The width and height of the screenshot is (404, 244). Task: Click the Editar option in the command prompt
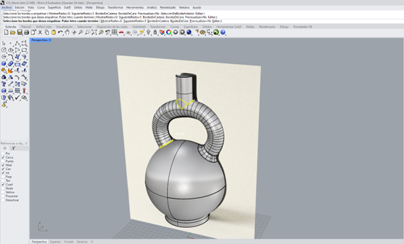[x=216, y=21]
